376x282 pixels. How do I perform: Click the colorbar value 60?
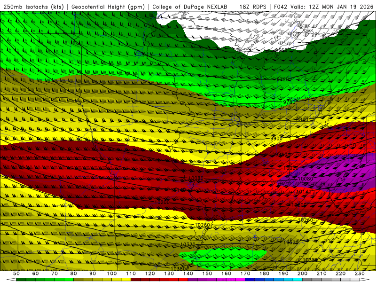tap(35, 274)
